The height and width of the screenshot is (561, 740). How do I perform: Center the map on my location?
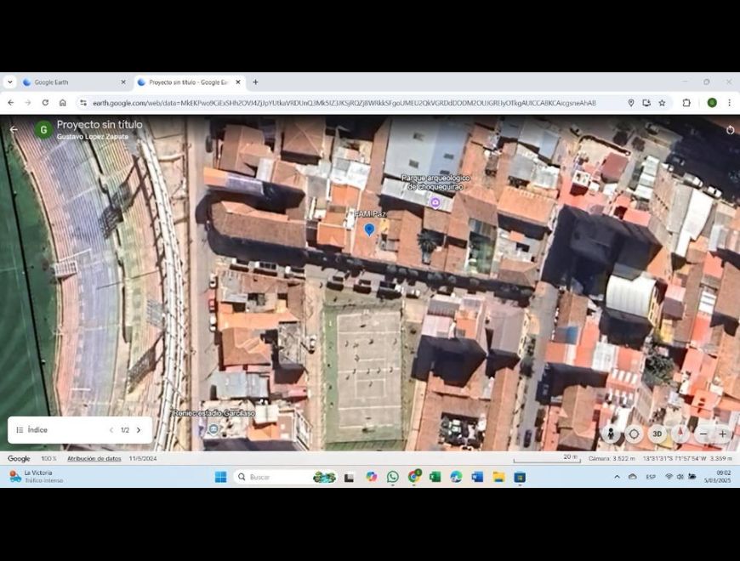[x=634, y=433]
